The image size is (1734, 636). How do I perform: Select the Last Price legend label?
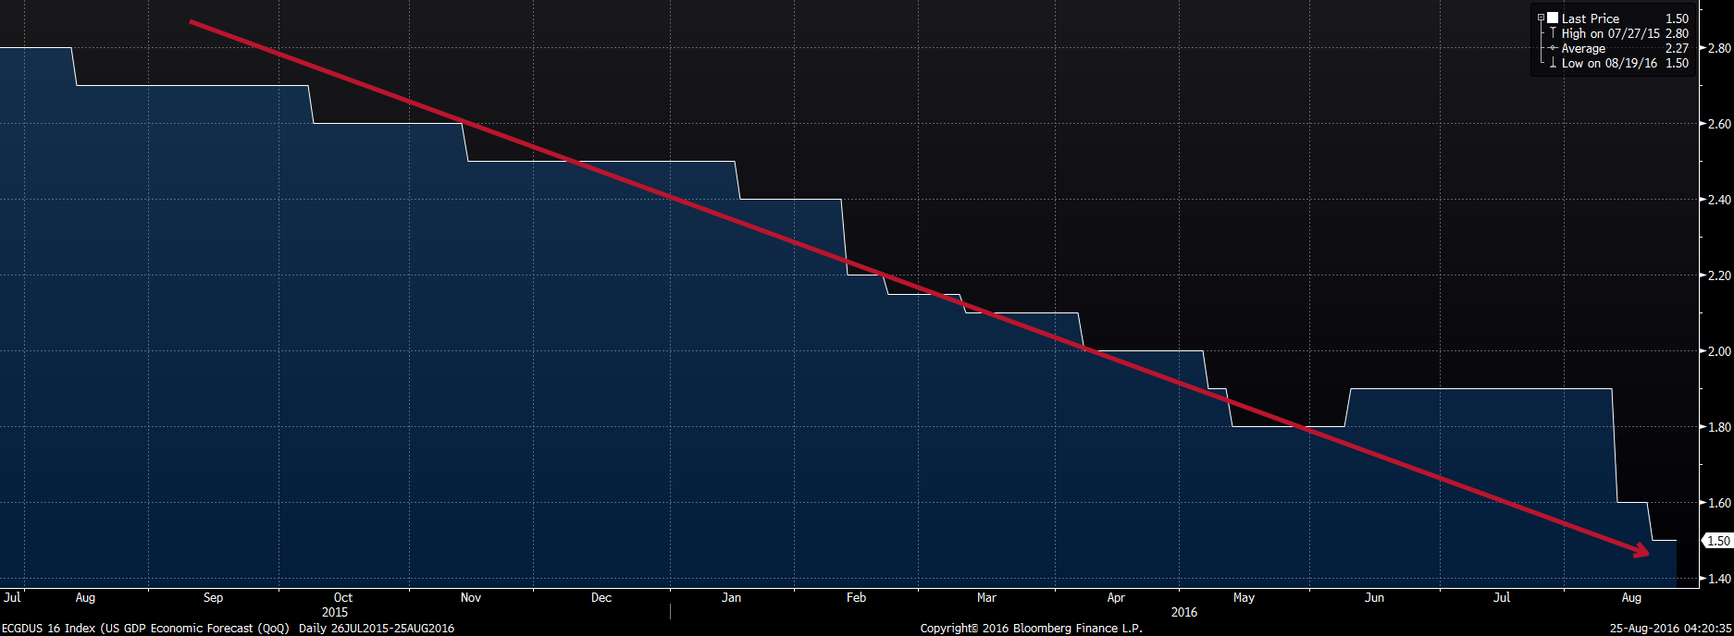[x=1590, y=18]
